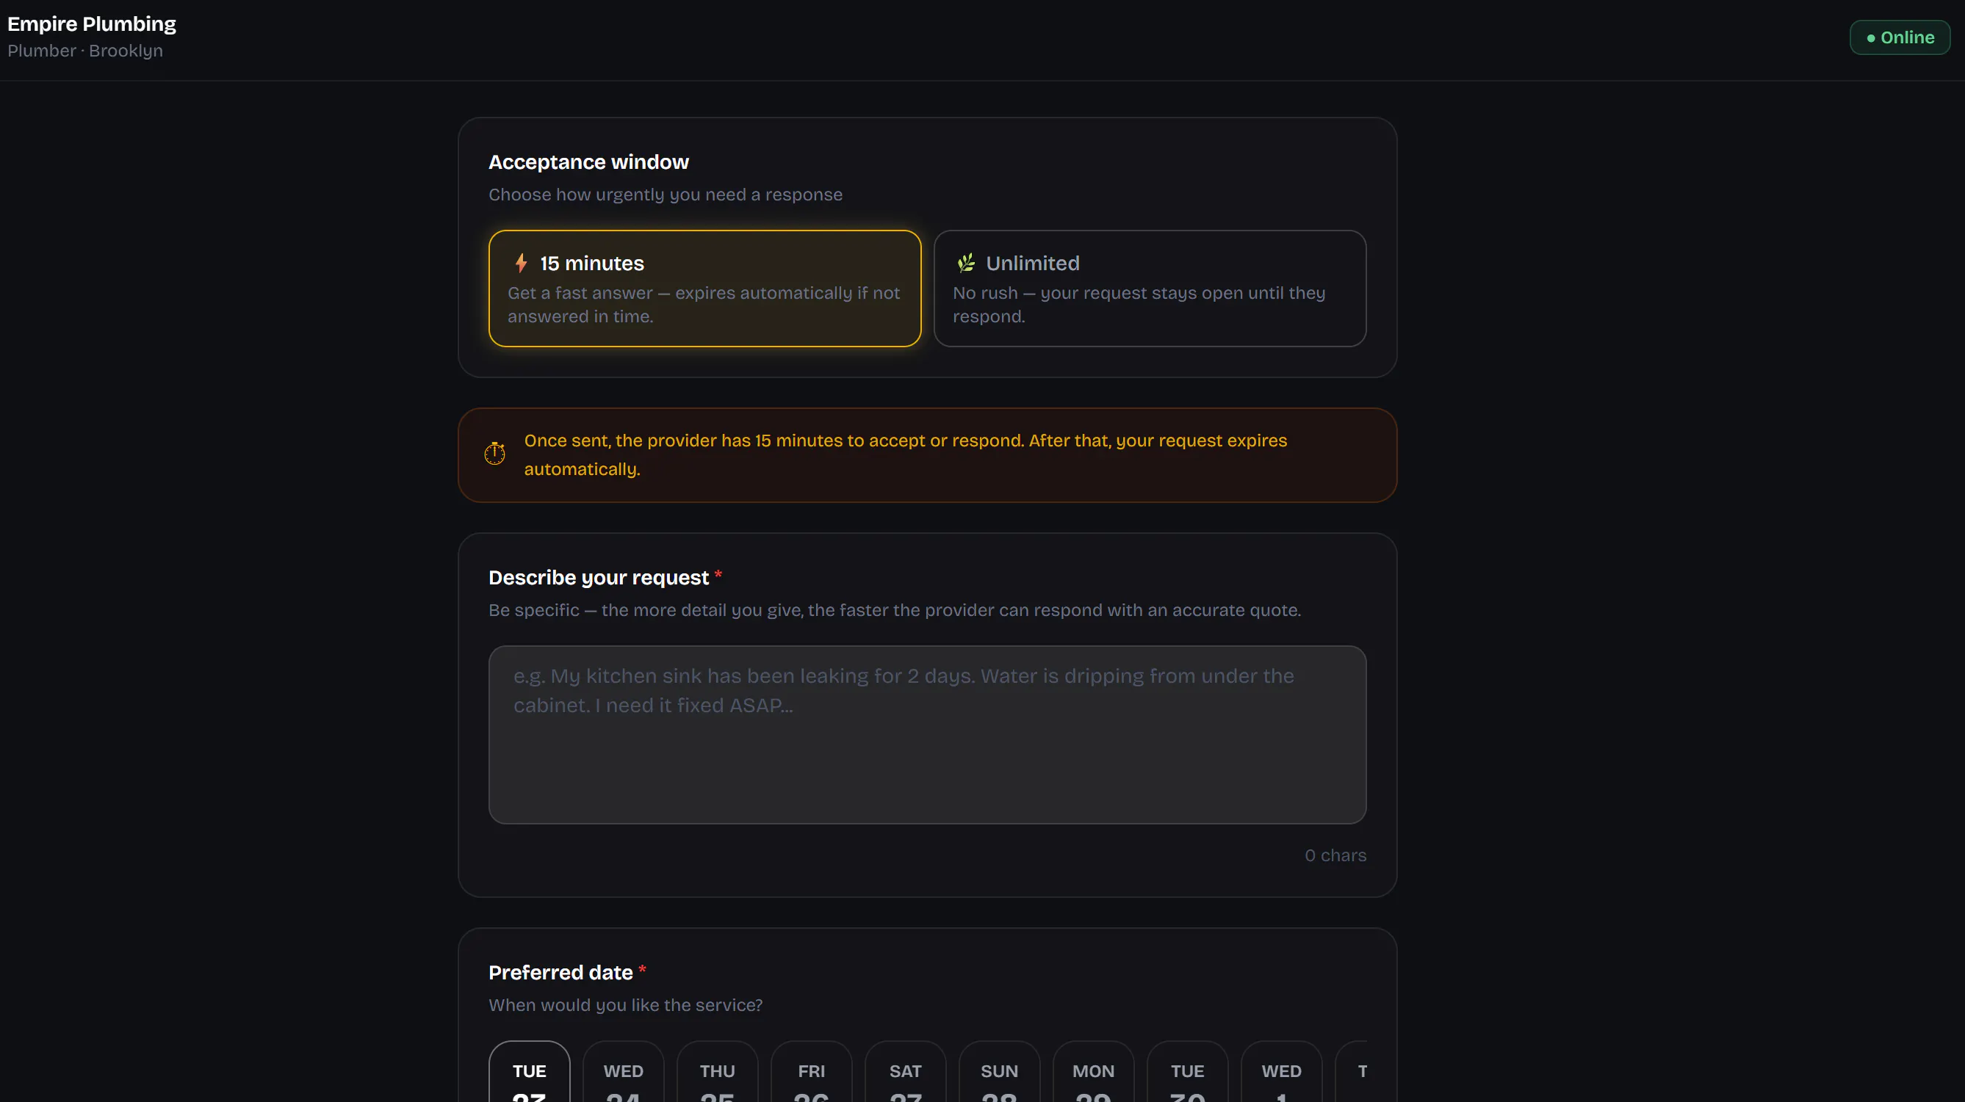The image size is (1965, 1102).
Task: Select the Unlimited acceptance window option
Action: [1150, 289]
